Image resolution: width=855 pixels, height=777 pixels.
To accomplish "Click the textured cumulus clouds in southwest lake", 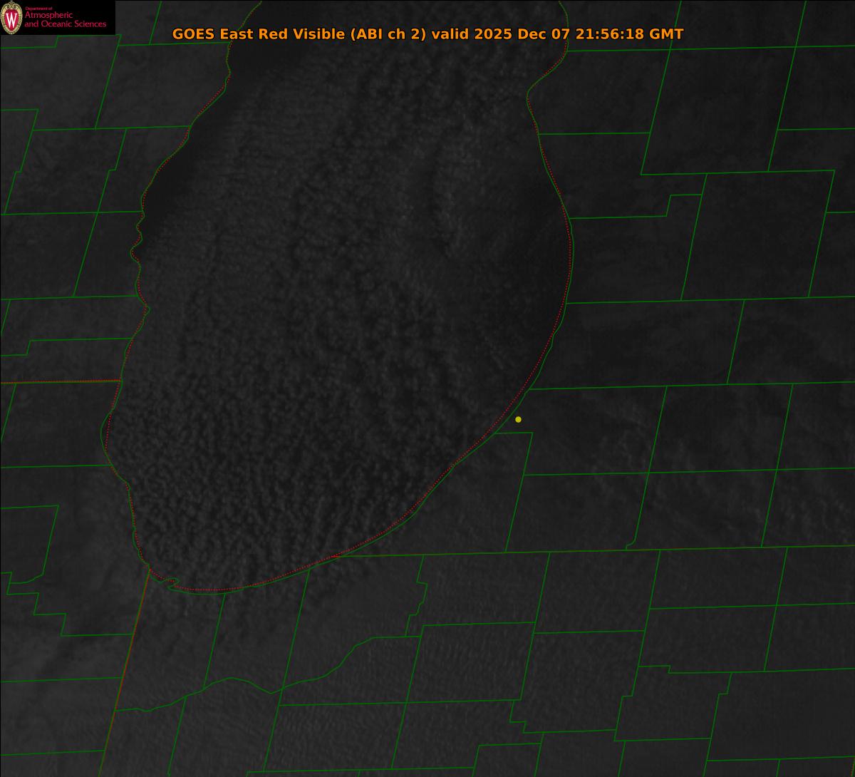I will click(185, 485).
